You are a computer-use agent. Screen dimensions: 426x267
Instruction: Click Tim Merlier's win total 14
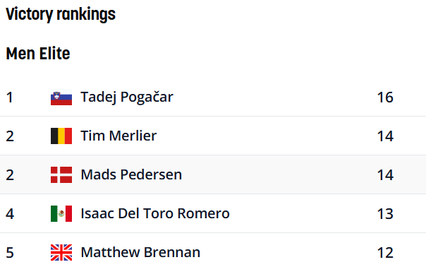point(385,136)
